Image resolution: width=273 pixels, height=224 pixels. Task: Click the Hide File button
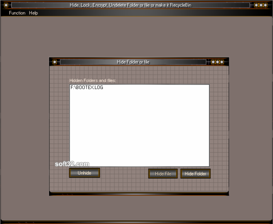click(163, 174)
